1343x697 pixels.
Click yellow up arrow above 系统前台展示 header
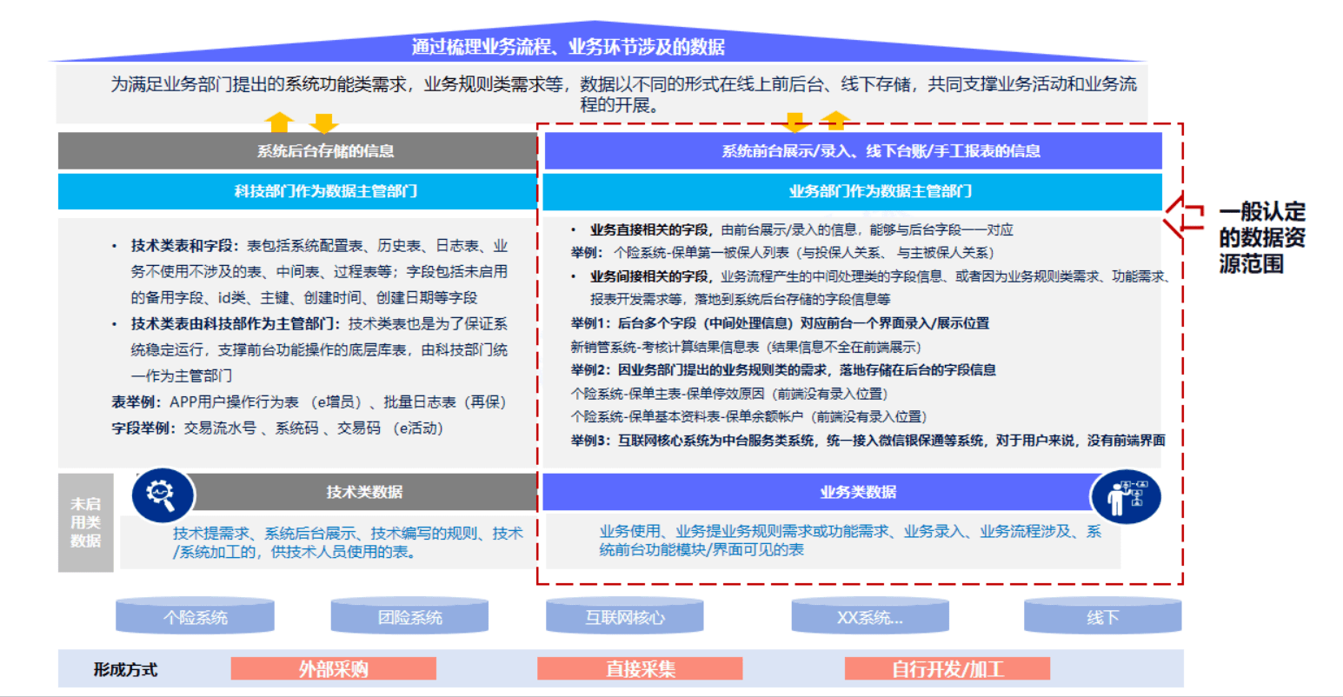[x=835, y=120]
